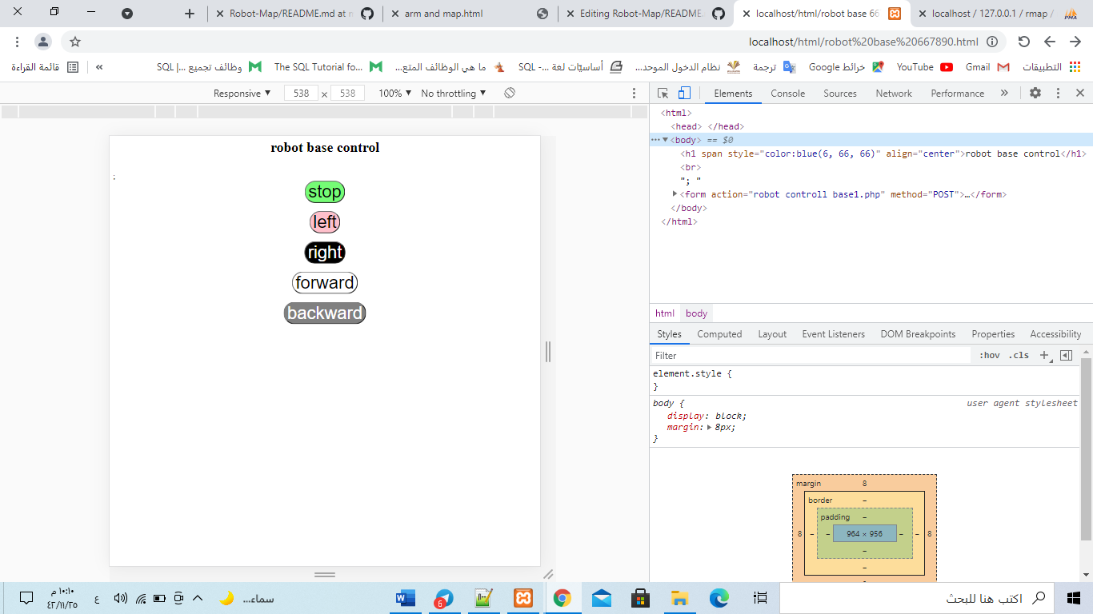Click the Filter styles input field
Viewport: 1093px width, 614px height.
811,356
